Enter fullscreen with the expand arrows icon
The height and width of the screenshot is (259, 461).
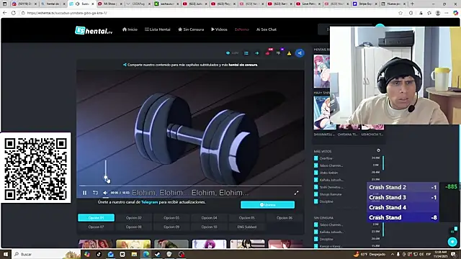click(296, 193)
